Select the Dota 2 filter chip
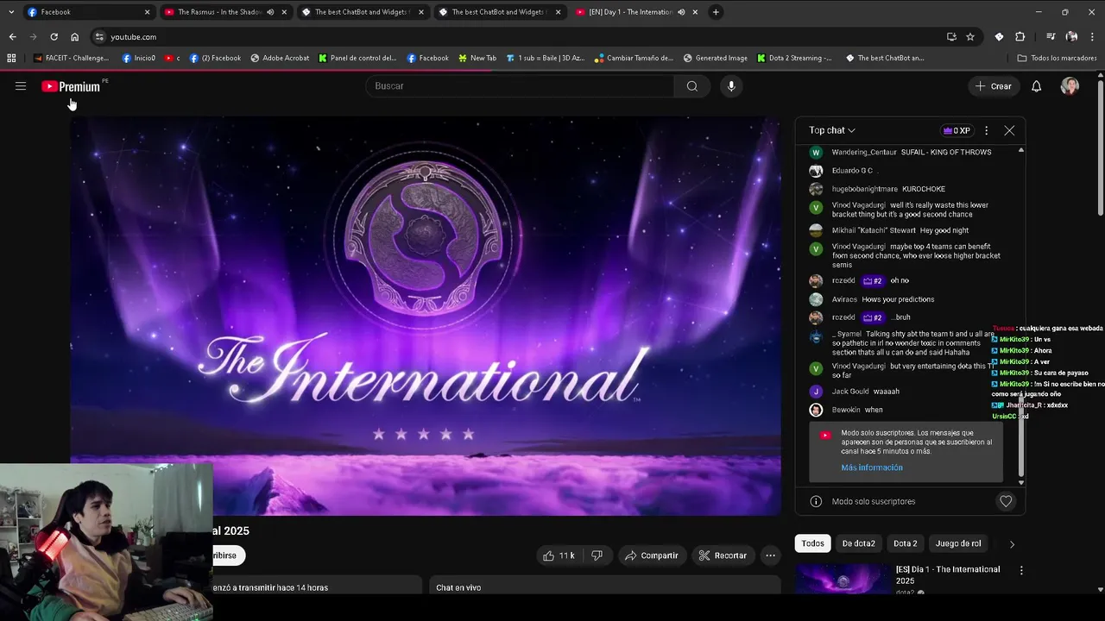The width and height of the screenshot is (1105, 621). (905, 543)
